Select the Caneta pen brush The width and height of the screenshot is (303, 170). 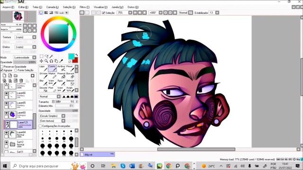(x=52, y=68)
